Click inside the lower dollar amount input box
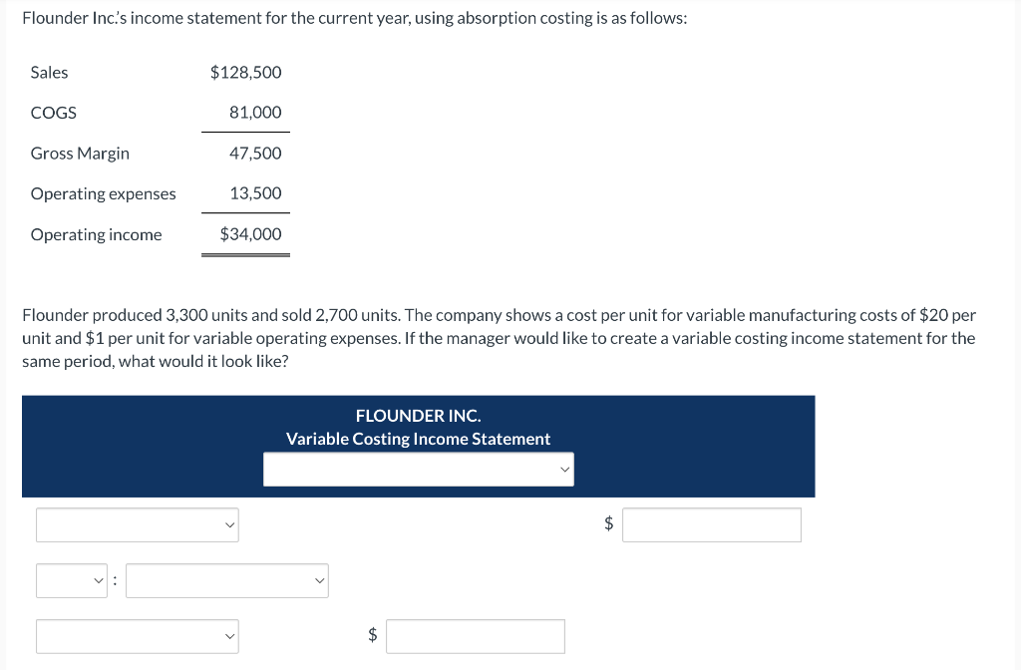This screenshot has width=1021, height=670. point(475,636)
